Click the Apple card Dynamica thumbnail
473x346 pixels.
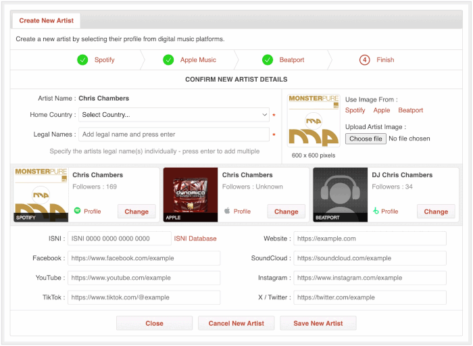[191, 195]
